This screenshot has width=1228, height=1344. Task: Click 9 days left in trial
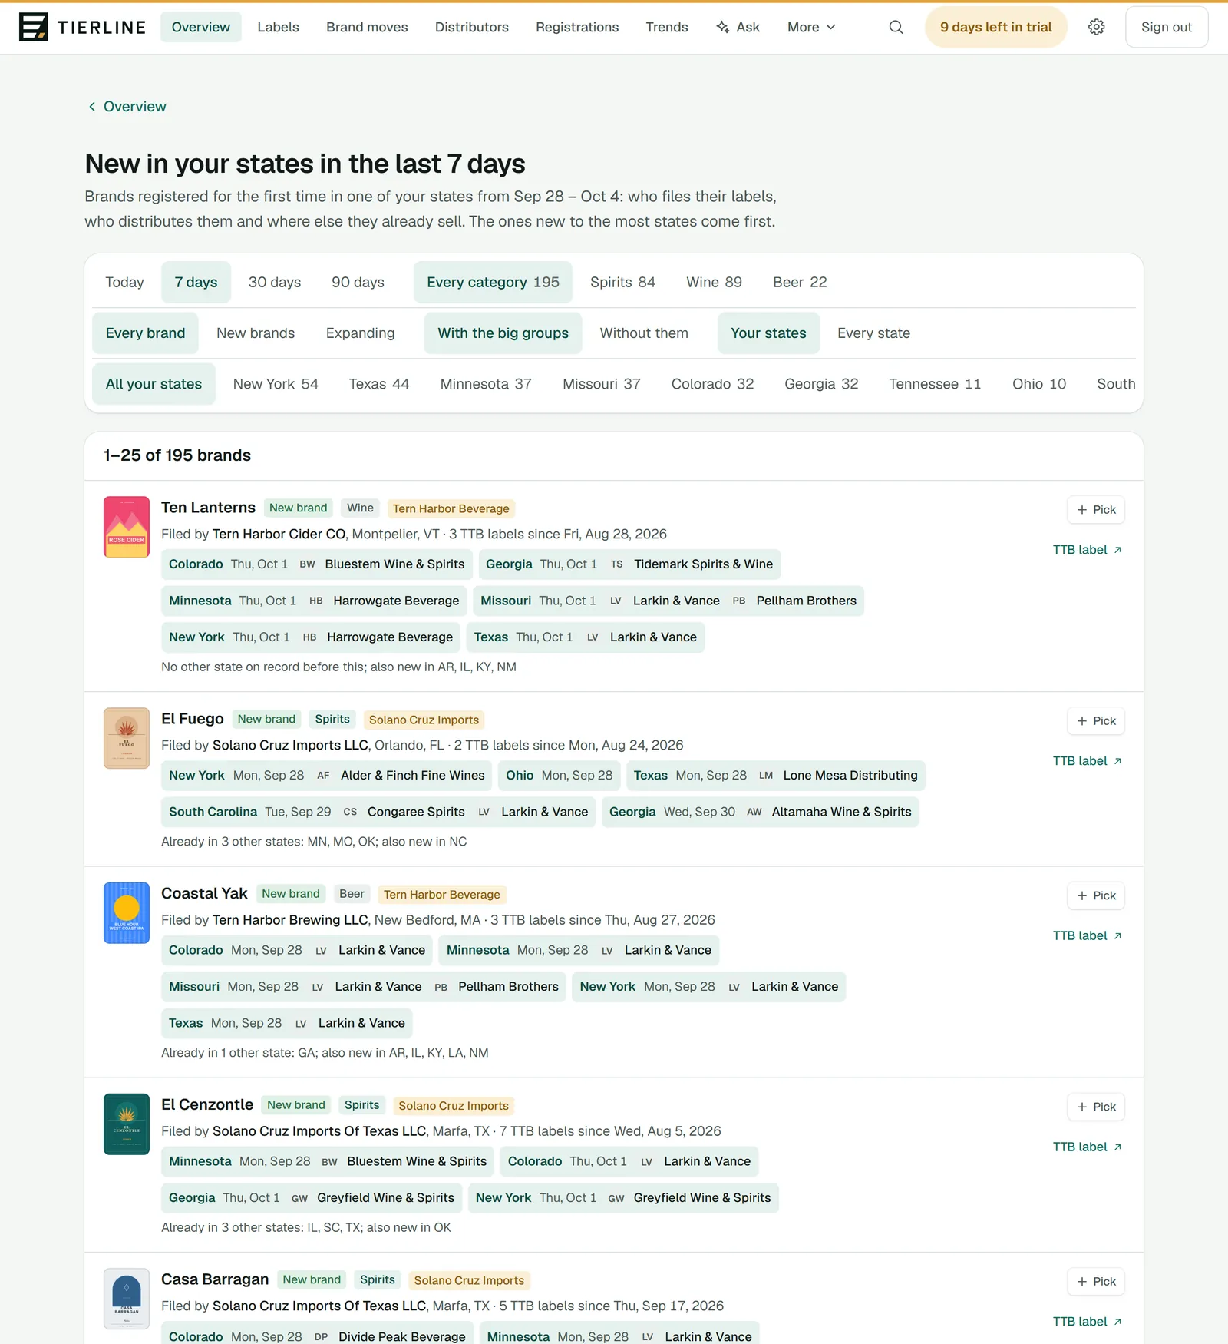tap(996, 27)
